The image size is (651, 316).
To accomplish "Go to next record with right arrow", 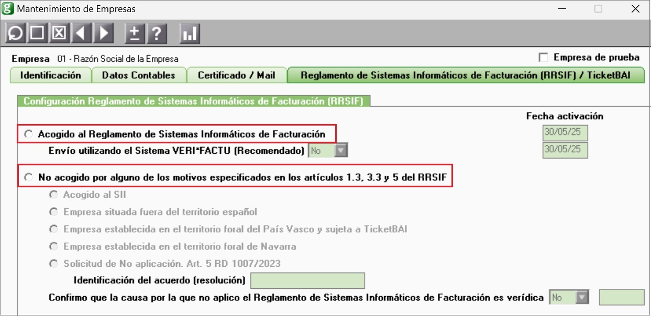I will click(104, 33).
